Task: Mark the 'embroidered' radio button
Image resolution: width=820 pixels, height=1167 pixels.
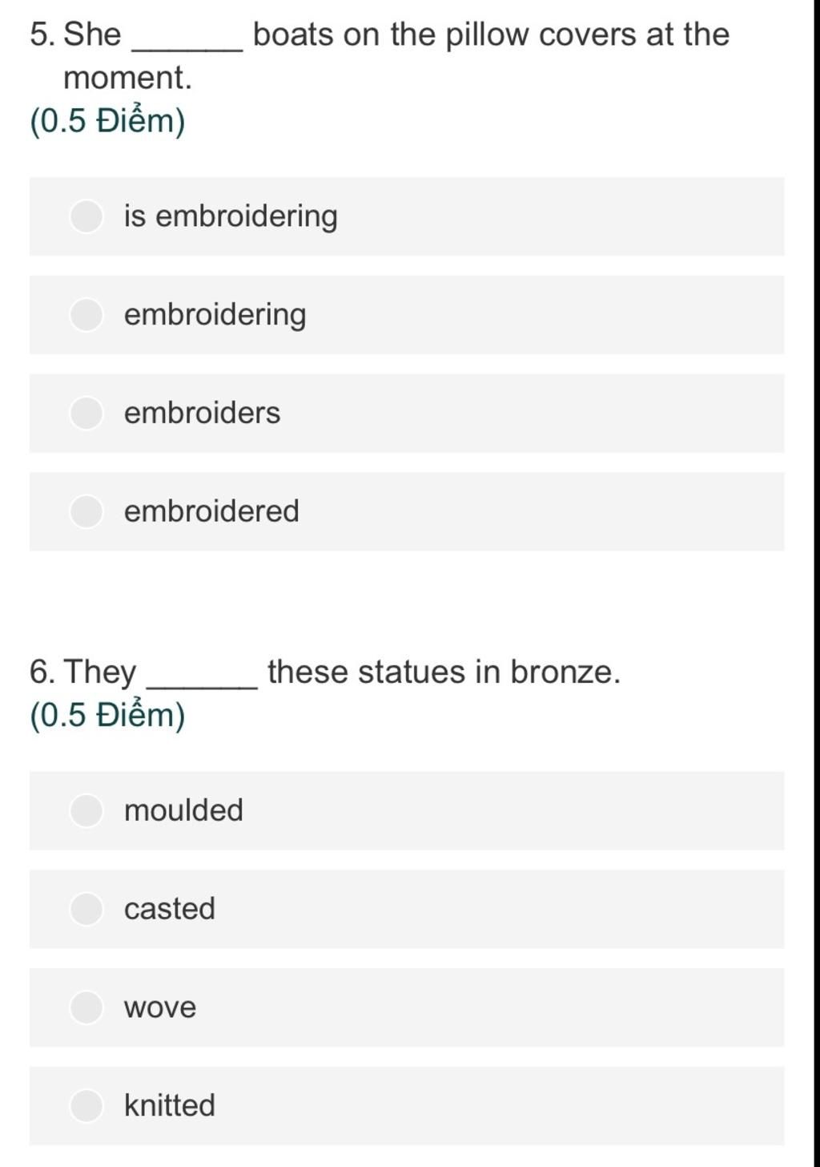Action: click(86, 511)
